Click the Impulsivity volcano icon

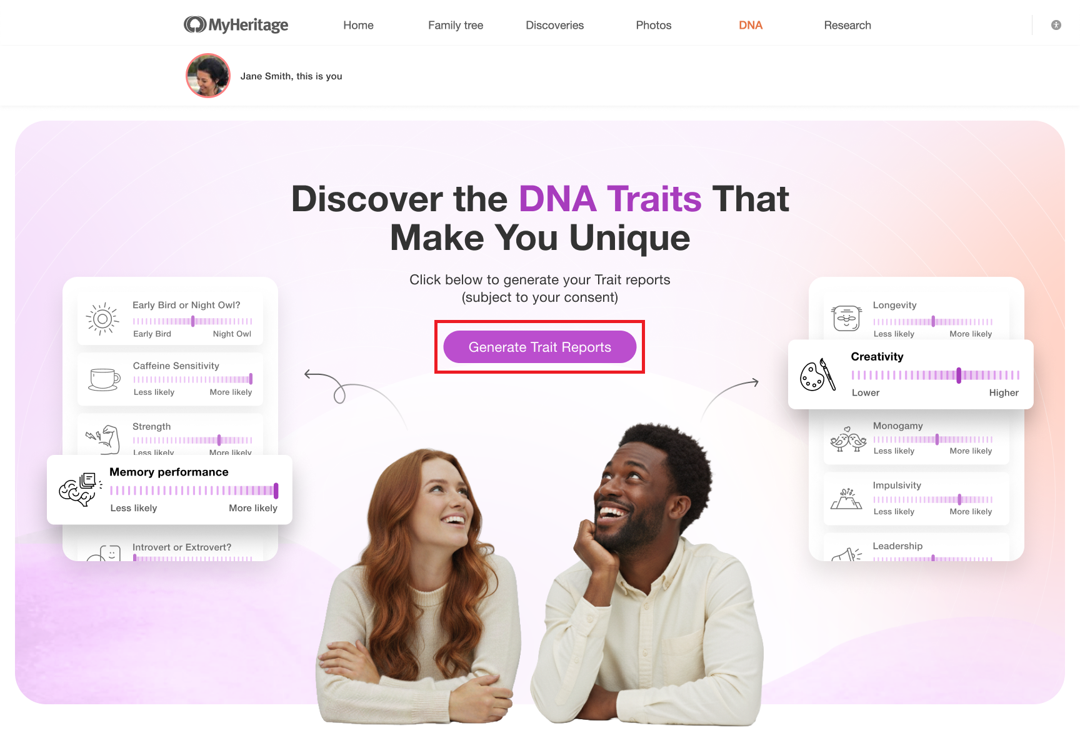point(846,499)
